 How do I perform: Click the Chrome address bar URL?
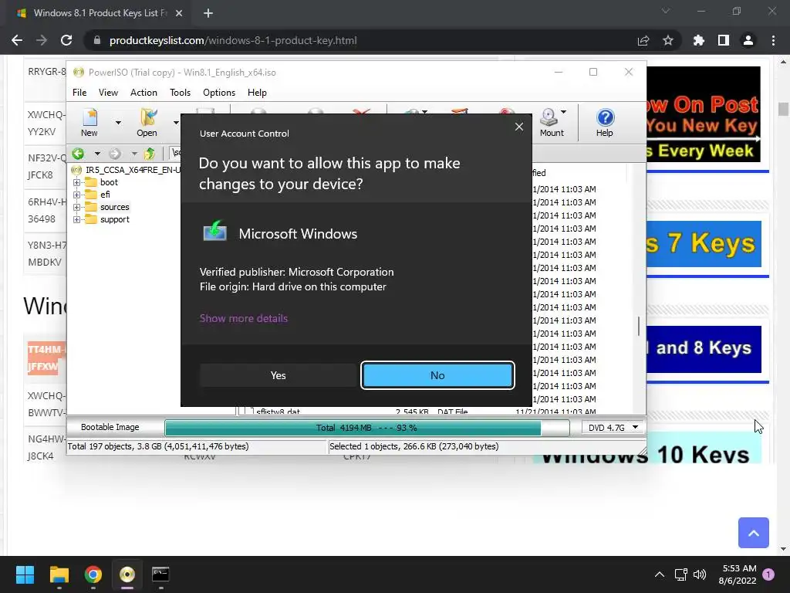(x=233, y=40)
